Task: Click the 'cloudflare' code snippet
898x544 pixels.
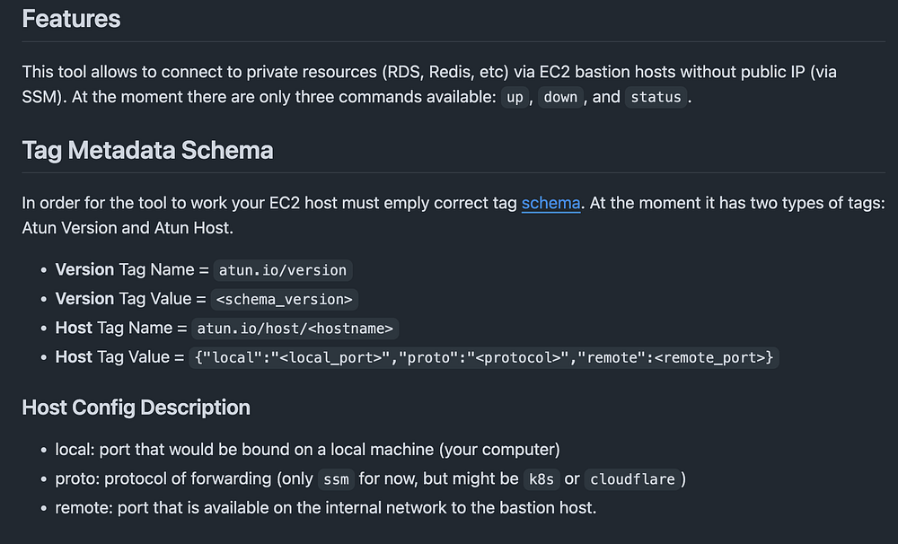Action: 632,479
